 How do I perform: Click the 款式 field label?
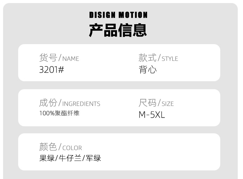[147, 57]
